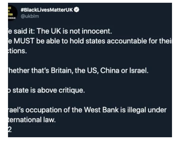Click the word MUST in the tweet
This screenshot has height=143, width=180.
click(24, 41)
